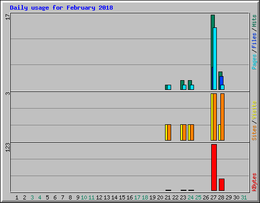Click day label 28 on the x-axis

point(221,197)
